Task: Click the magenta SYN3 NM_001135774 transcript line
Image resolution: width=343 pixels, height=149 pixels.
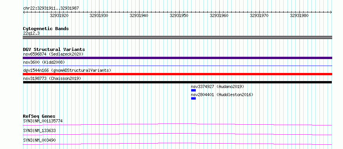Action: pyautogui.click(x=177, y=124)
